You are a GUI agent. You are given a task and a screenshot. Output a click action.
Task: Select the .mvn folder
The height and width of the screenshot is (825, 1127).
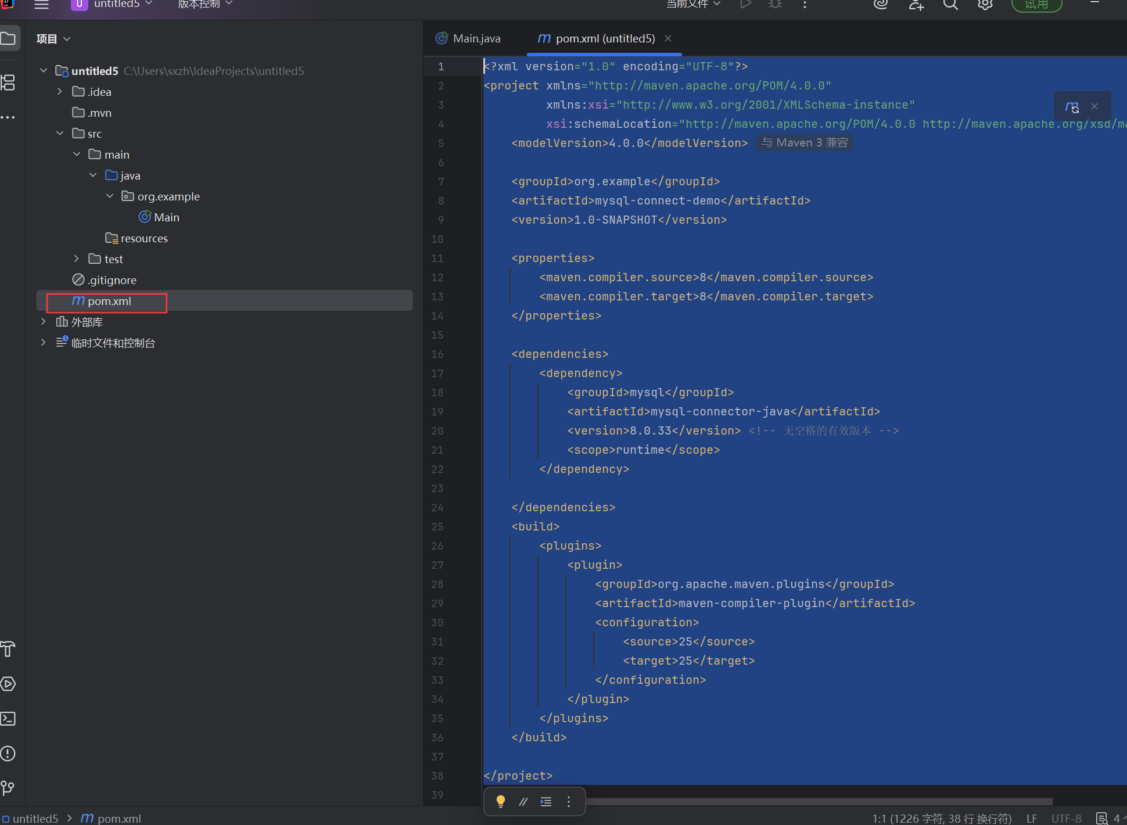[x=92, y=113]
